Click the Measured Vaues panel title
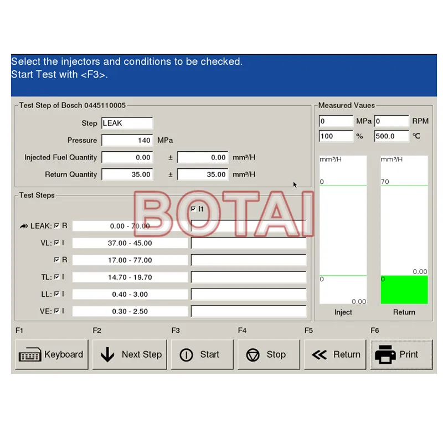 (x=347, y=105)
